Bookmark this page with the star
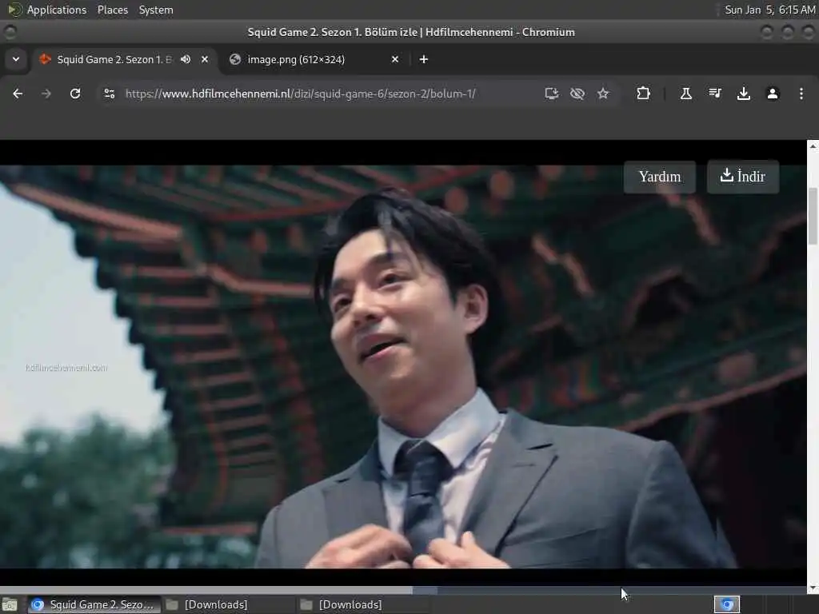819x614 pixels. 603,94
